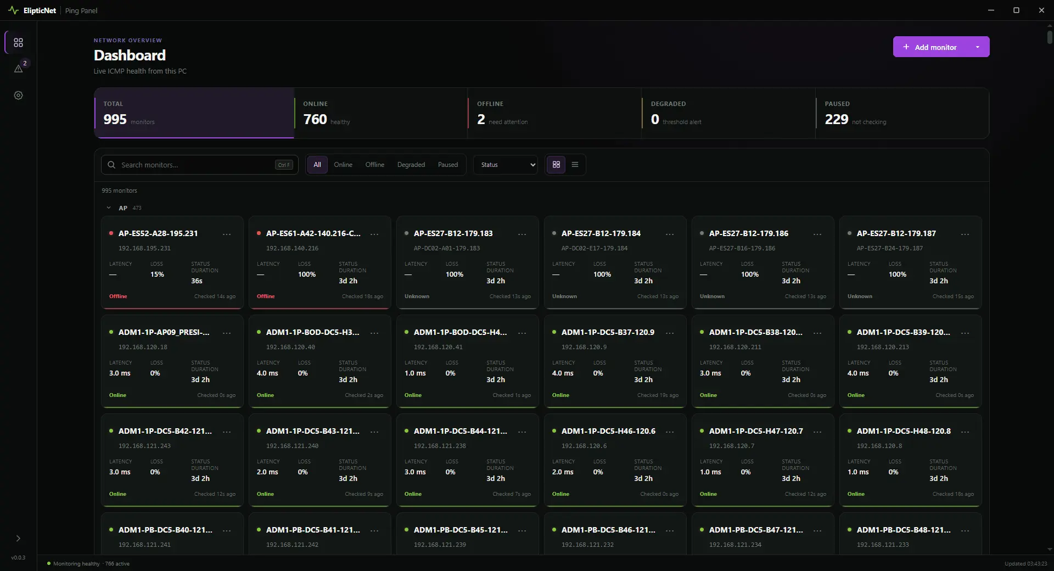Open more options for AP-ES27-B12-179.183
The height and width of the screenshot is (571, 1054).
(522, 234)
